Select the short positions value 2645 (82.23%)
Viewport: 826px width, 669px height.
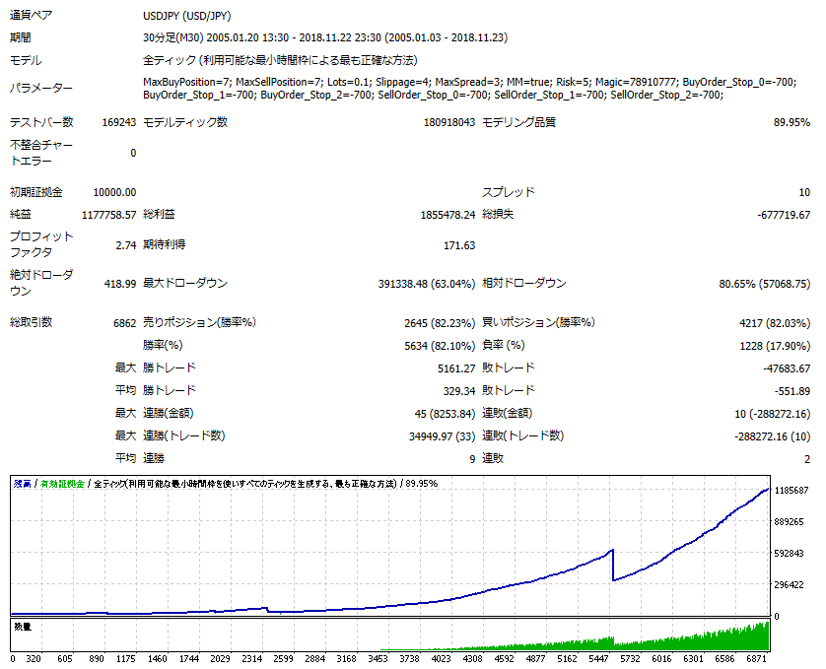coord(440,323)
